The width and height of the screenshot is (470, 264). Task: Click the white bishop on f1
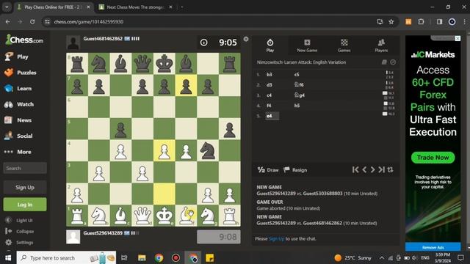(186, 216)
